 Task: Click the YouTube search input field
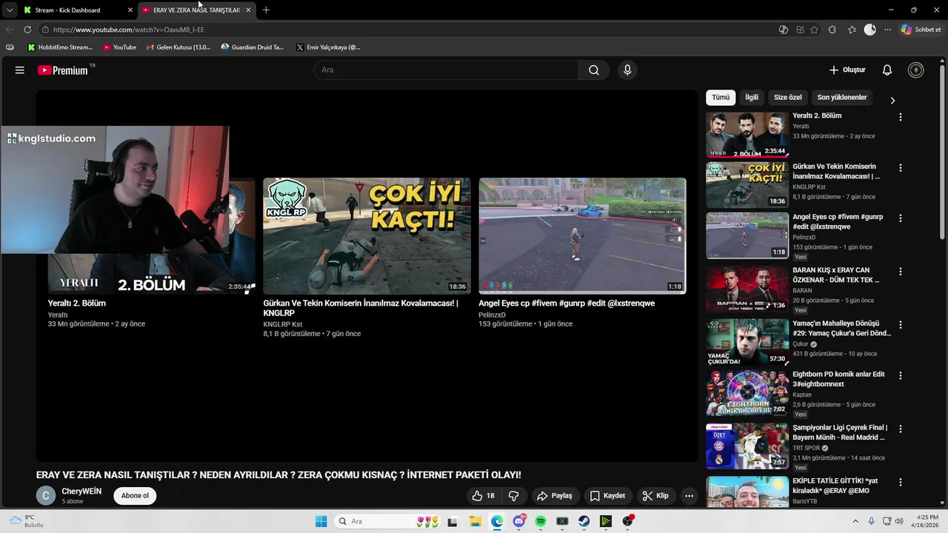[446, 70]
